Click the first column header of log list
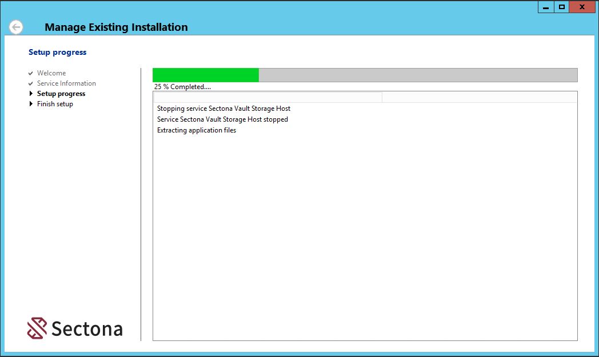599x357 pixels. point(267,98)
